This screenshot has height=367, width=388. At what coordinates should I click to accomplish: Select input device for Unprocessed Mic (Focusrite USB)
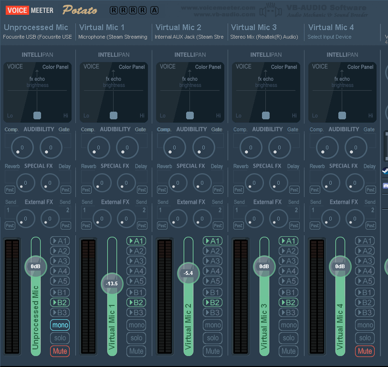tap(37, 37)
